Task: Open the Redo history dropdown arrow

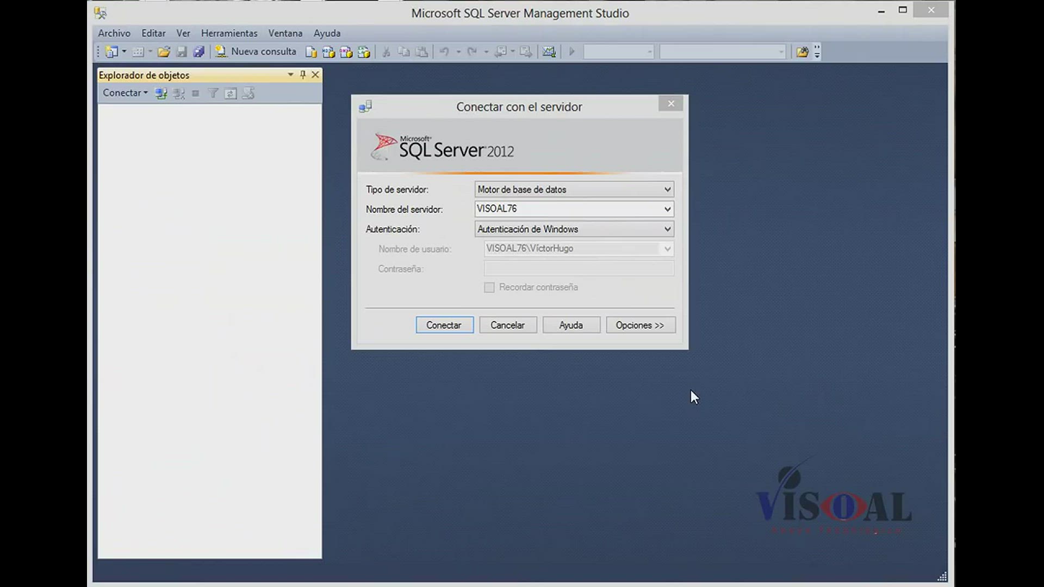Action: click(x=486, y=52)
